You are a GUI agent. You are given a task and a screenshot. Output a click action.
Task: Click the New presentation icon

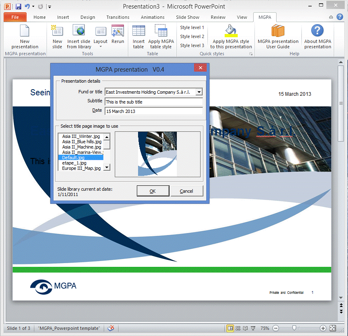click(25, 31)
